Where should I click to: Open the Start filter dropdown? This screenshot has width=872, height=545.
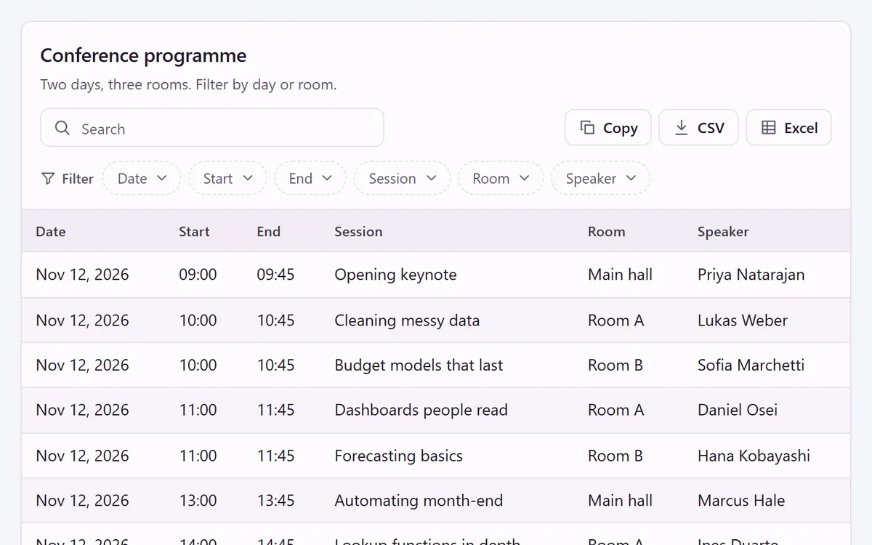pyautogui.click(x=227, y=178)
